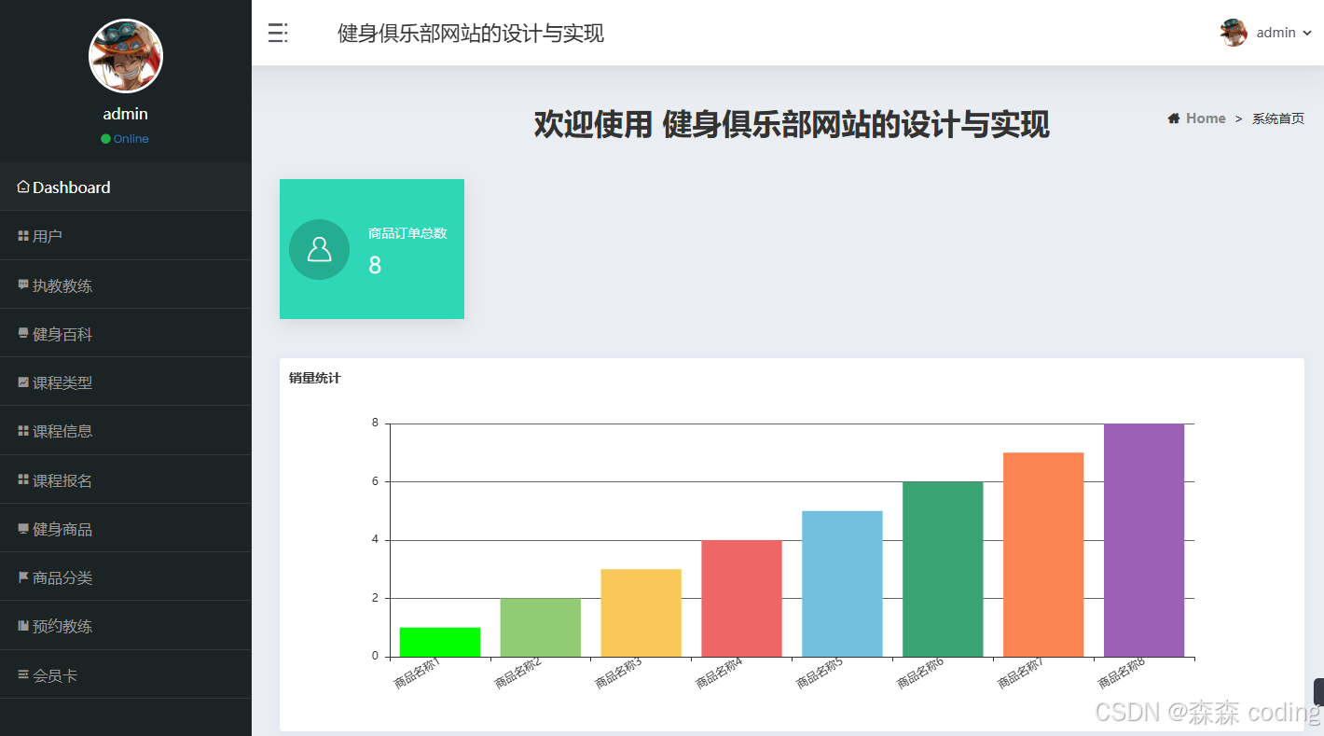Screen dimensions: 1324x736
Task: Click the monitor icon beside 健身商品
Action: [x=23, y=528]
